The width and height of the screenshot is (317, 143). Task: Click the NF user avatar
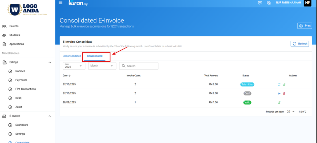pyautogui.click(x=307, y=3)
